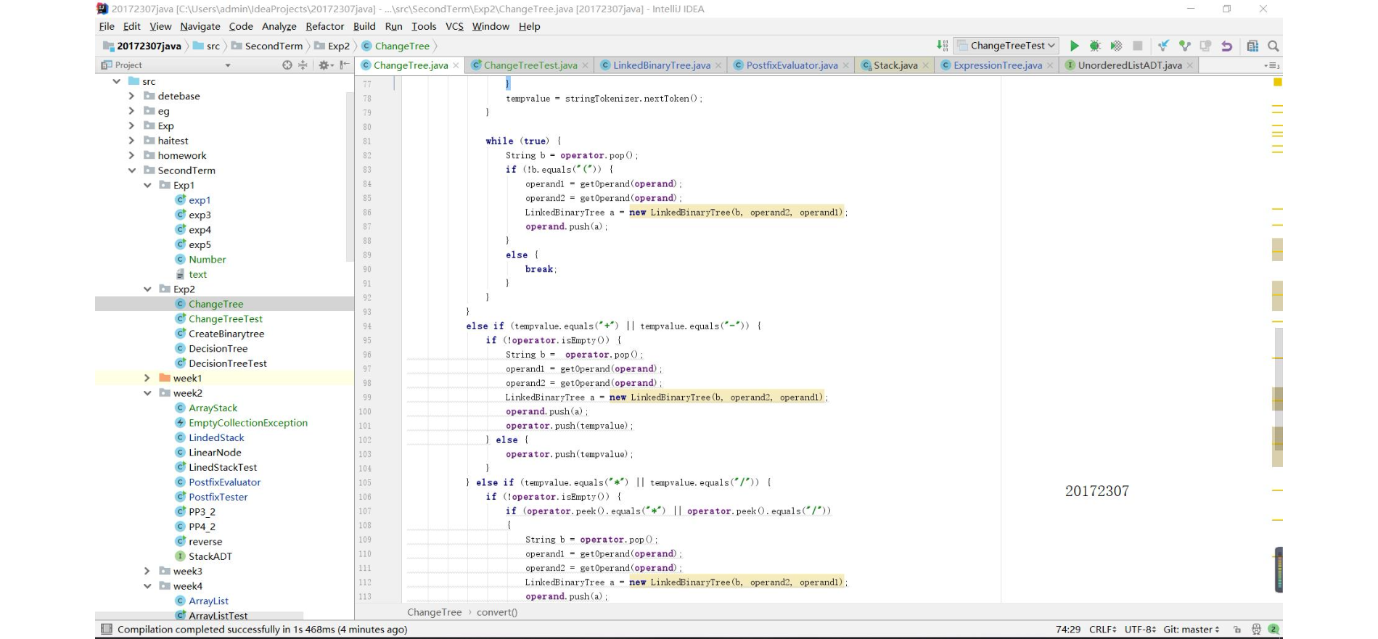Open Project Structure icon in toolbar
The width and height of the screenshot is (1378, 639).
(x=1252, y=46)
